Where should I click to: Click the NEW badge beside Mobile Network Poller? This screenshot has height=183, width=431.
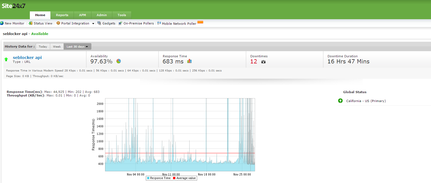tap(200, 22)
